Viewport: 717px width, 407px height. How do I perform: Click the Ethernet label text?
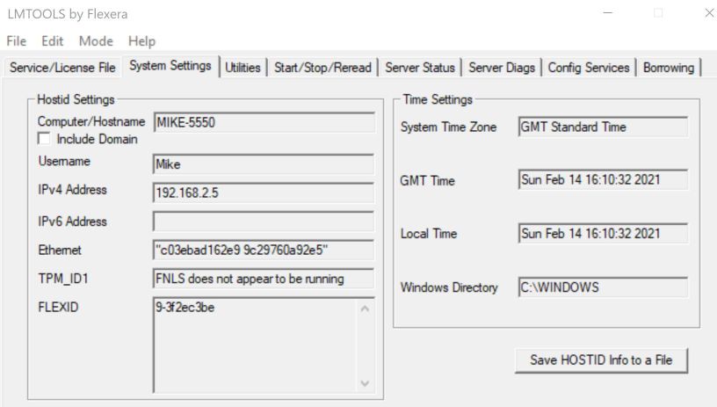(60, 250)
